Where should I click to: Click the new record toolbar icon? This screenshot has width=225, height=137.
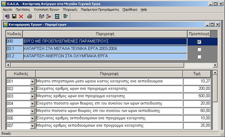(7, 16)
